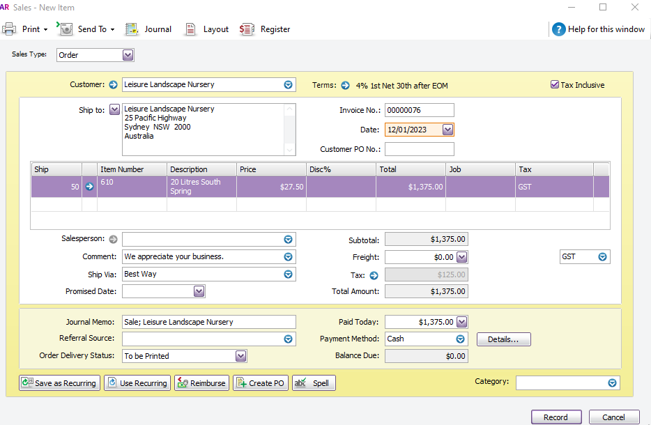Open the Order Delivery Status dropdown

(240, 356)
